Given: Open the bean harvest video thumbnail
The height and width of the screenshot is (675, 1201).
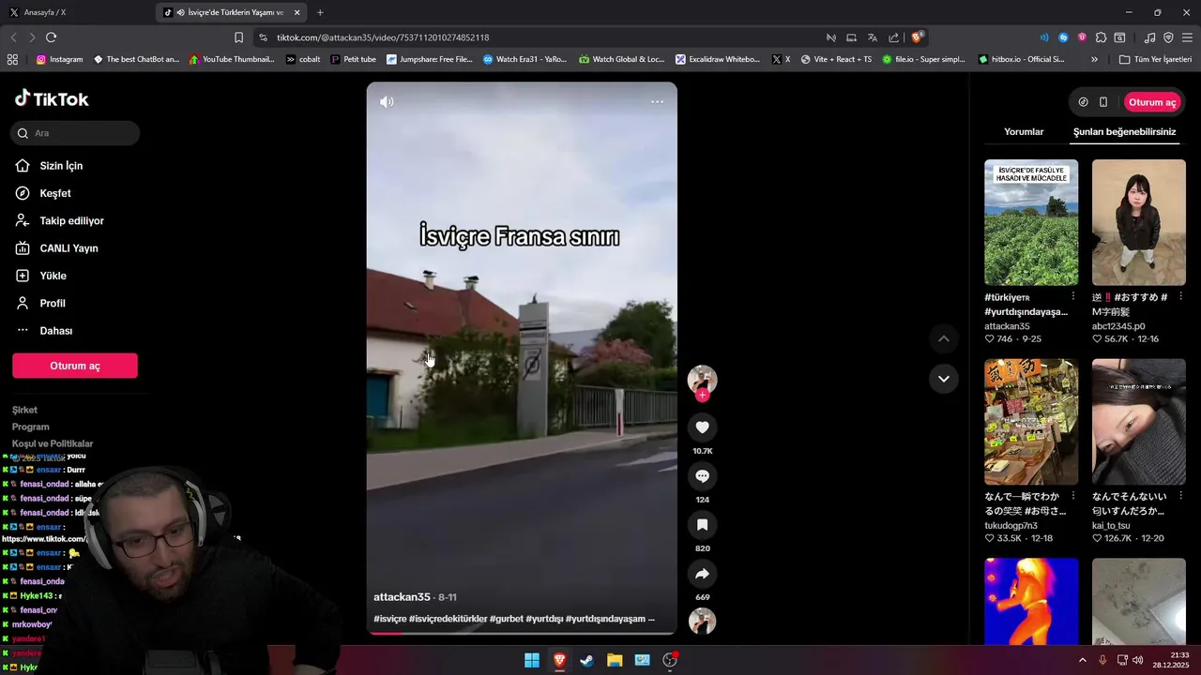Looking at the screenshot, I should (x=1031, y=222).
